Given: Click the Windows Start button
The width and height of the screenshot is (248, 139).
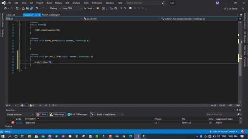Looking at the screenshot, I should (3, 136).
